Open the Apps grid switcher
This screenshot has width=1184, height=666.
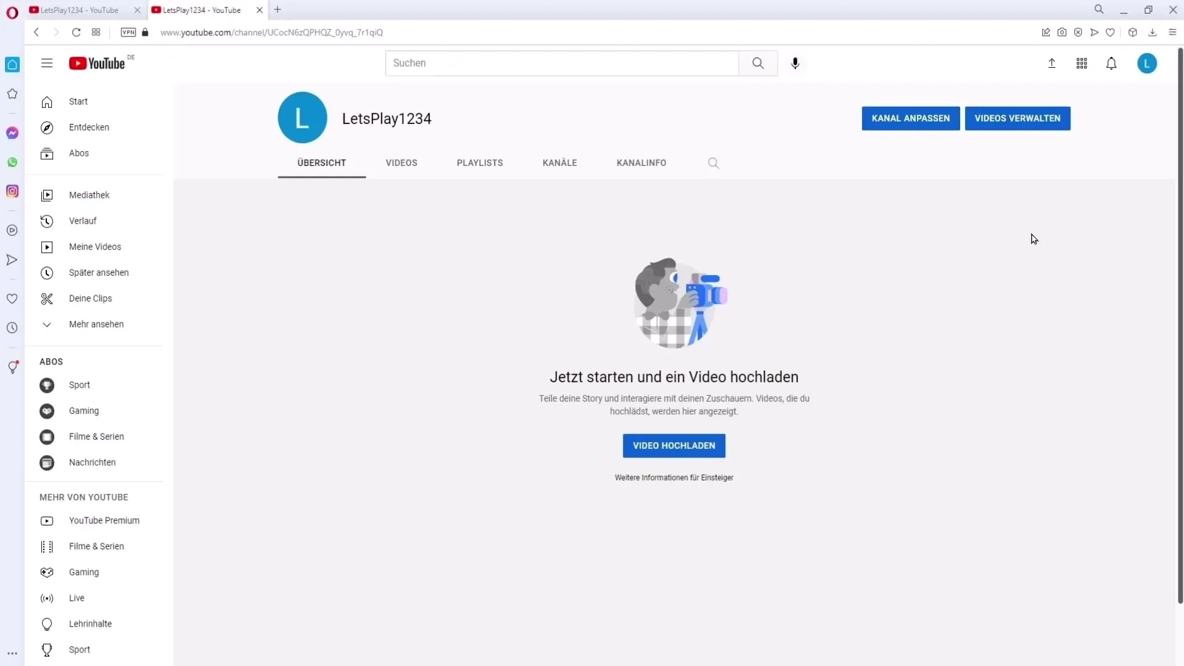pyautogui.click(x=1082, y=63)
